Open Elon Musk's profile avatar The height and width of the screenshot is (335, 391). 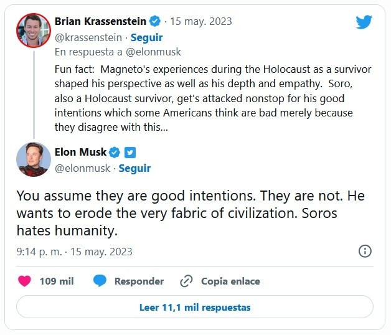[32, 159]
